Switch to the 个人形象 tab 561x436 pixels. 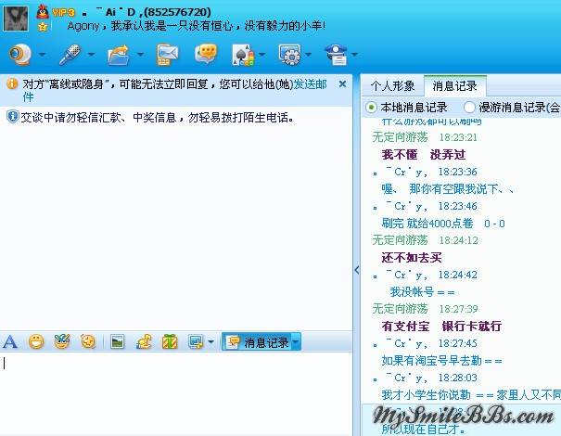pyautogui.click(x=393, y=85)
